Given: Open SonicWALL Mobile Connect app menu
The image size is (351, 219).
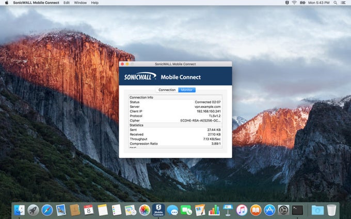Looking at the screenshot, I should pyautogui.click(x=36, y=3).
